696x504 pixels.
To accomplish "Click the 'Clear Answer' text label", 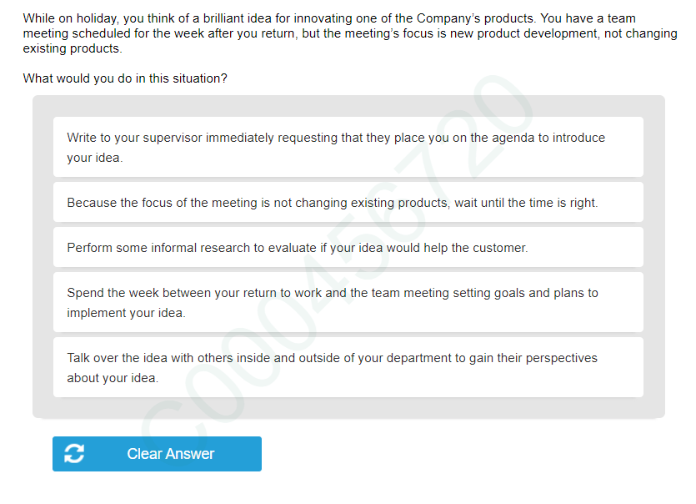I will [x=170, y=454].
